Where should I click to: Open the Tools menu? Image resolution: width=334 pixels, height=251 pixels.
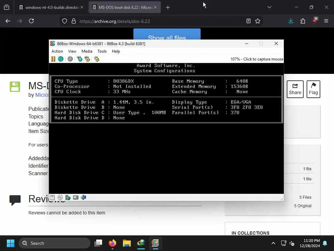[x=102, y=51]
